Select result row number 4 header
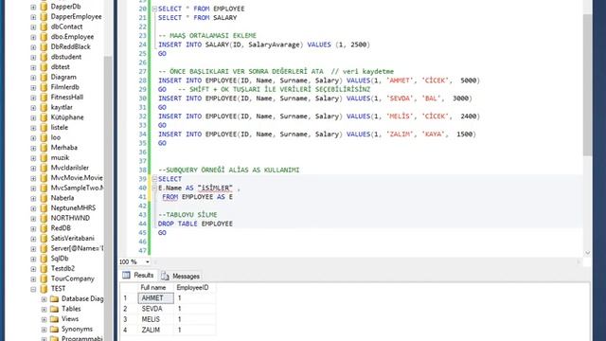This screenshot has height=341, width=606. pyautogui.click(x=129, y=330)
